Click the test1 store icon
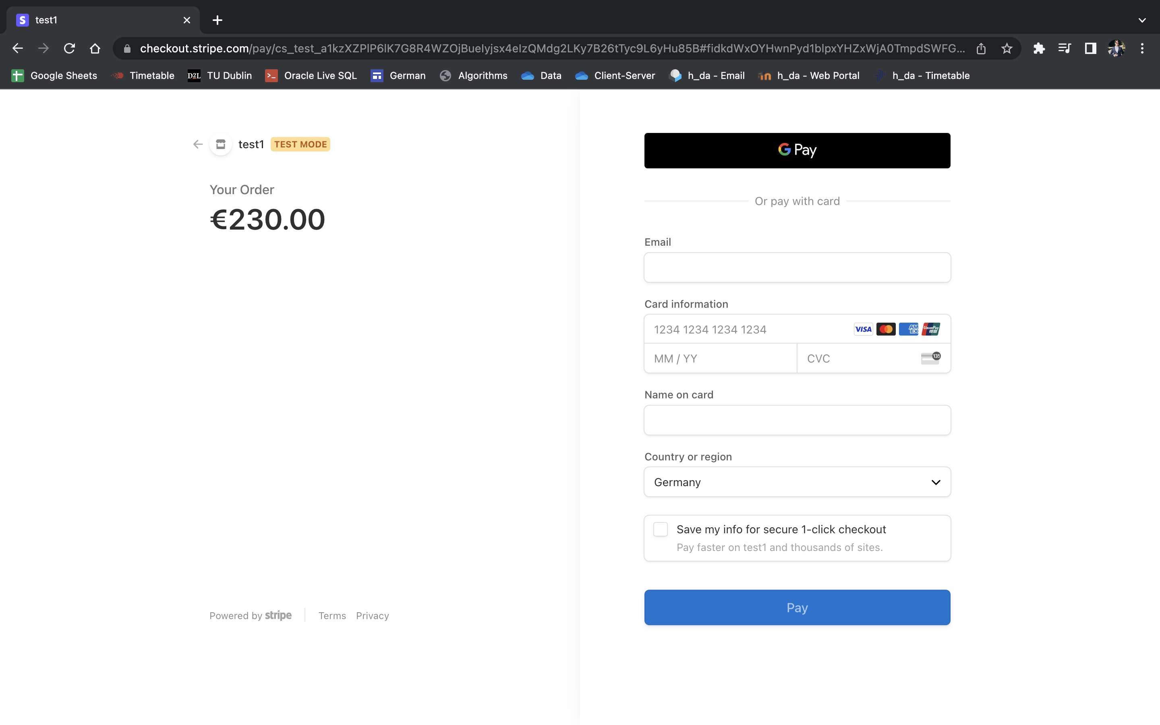This screenshot has width=1160, height=725. [x=220, y=144]
